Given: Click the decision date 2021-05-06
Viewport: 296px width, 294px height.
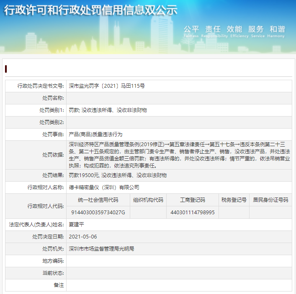Looking at the screenshot, I should [x=83, y=236].
